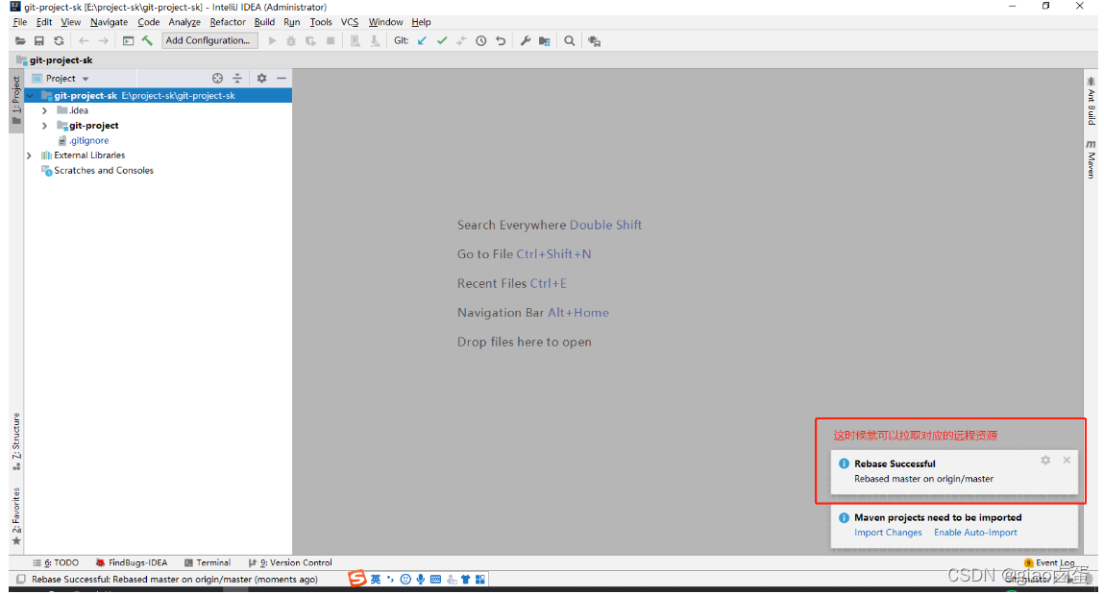Open the Terminal tool tab
Screen dimensions: 1104x594
[x=208, y=562]
